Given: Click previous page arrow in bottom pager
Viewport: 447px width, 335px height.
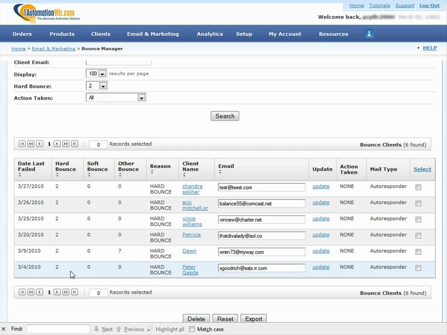Looking at the screenshot, I should point(40,292).
